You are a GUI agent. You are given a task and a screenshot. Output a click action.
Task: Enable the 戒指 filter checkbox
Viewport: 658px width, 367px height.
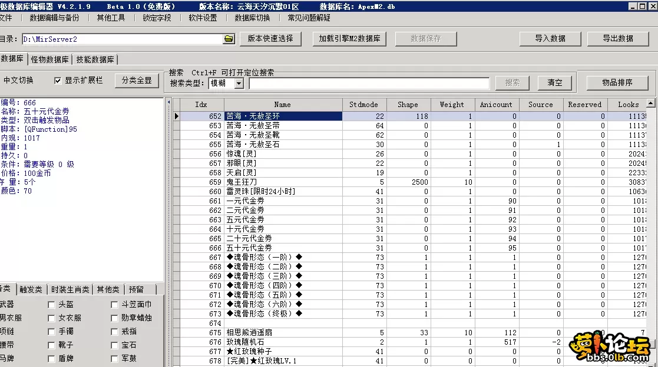(x=114, y=331)
